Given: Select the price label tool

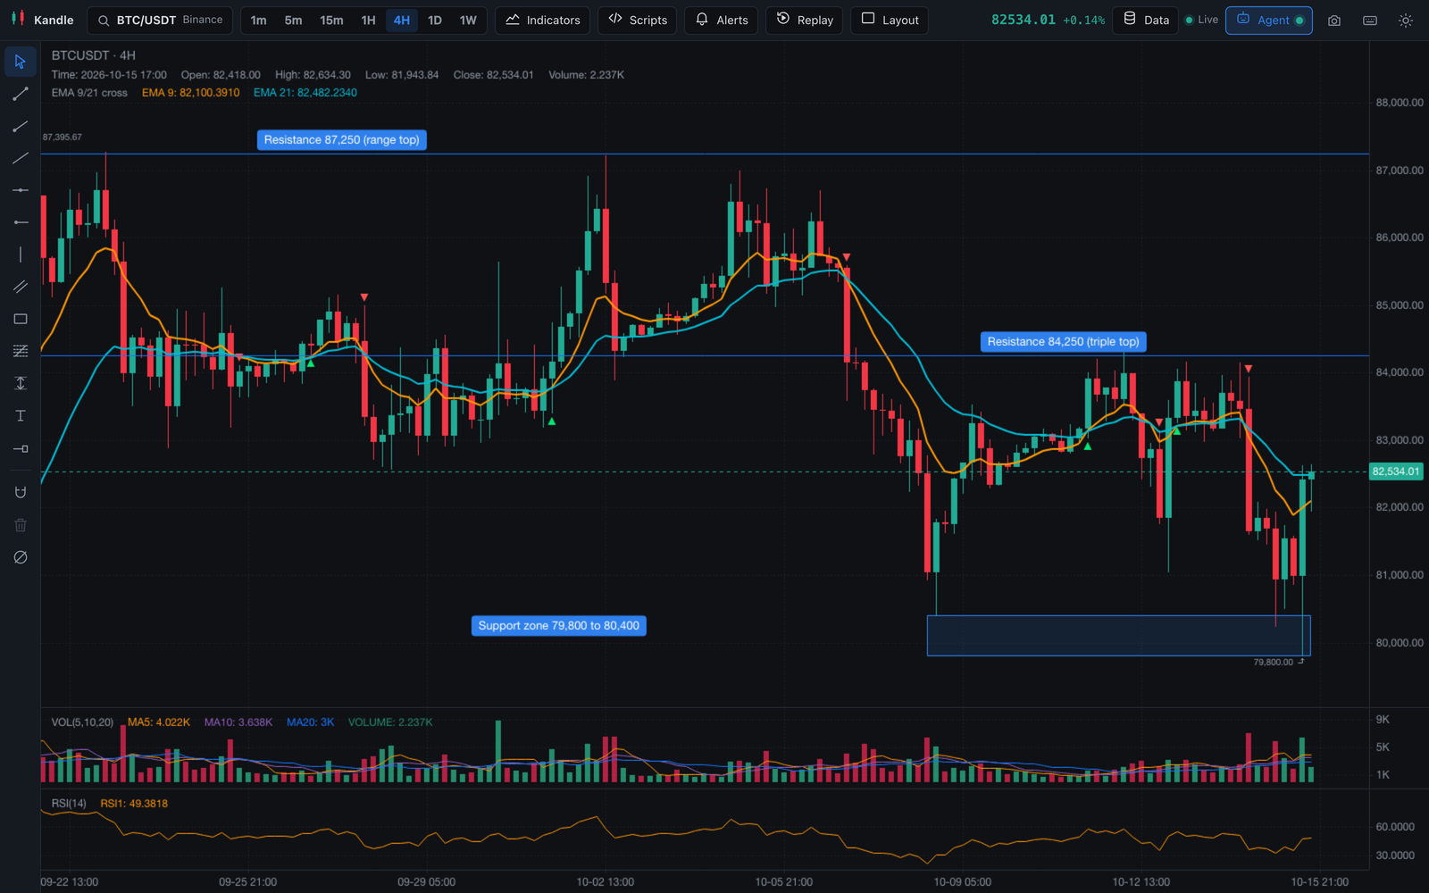Looking at the screenshot, I should (x=21, y=448).
